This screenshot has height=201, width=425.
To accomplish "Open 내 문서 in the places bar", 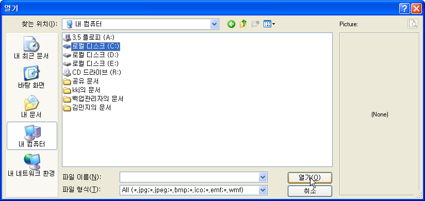I will [x=31, y=107].
